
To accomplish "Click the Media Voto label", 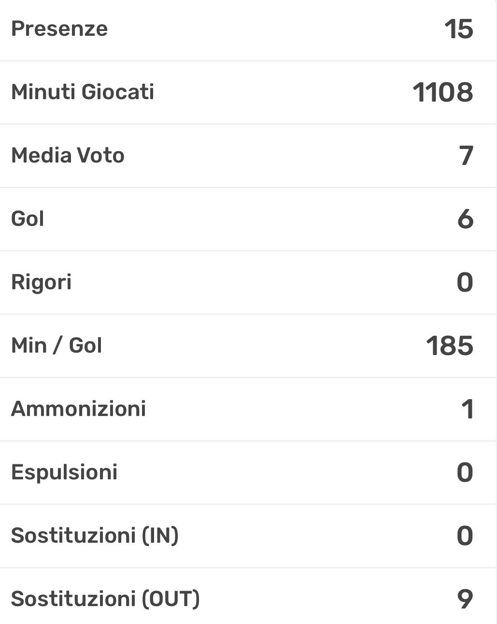I will [68, 155].
